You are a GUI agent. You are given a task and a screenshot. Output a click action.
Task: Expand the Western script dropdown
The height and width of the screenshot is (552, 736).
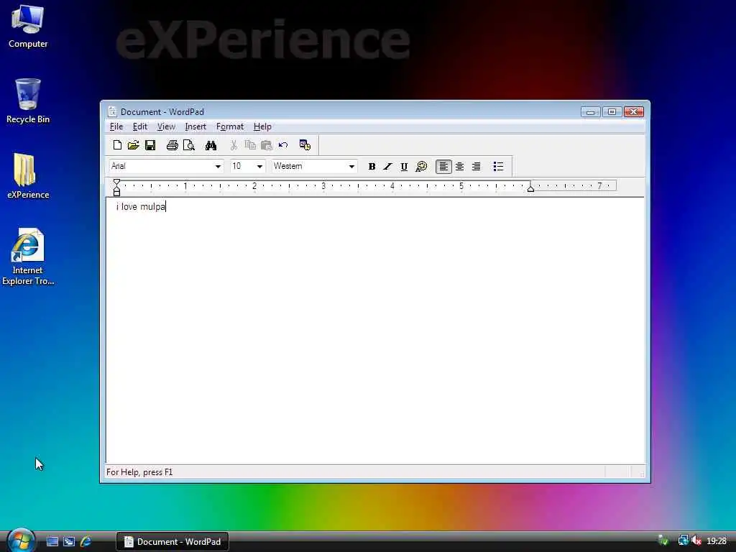pos(351,166)
